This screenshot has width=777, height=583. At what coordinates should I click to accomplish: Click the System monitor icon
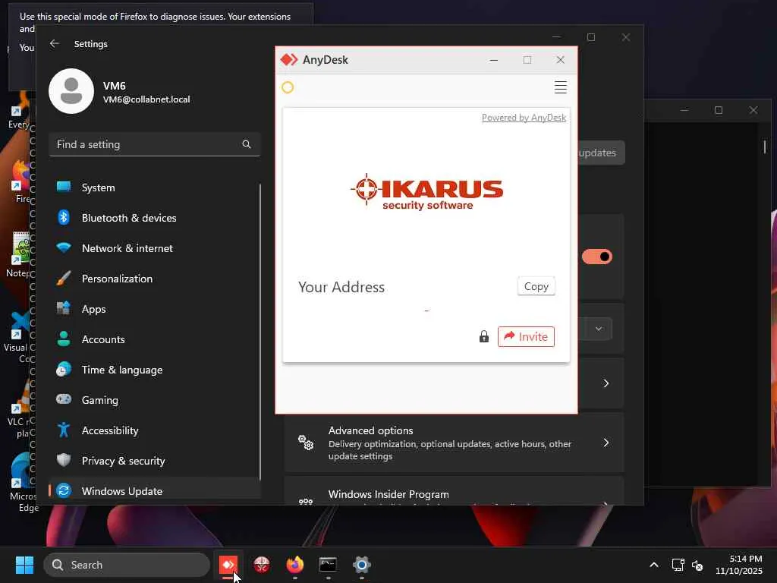coord(64,187)
